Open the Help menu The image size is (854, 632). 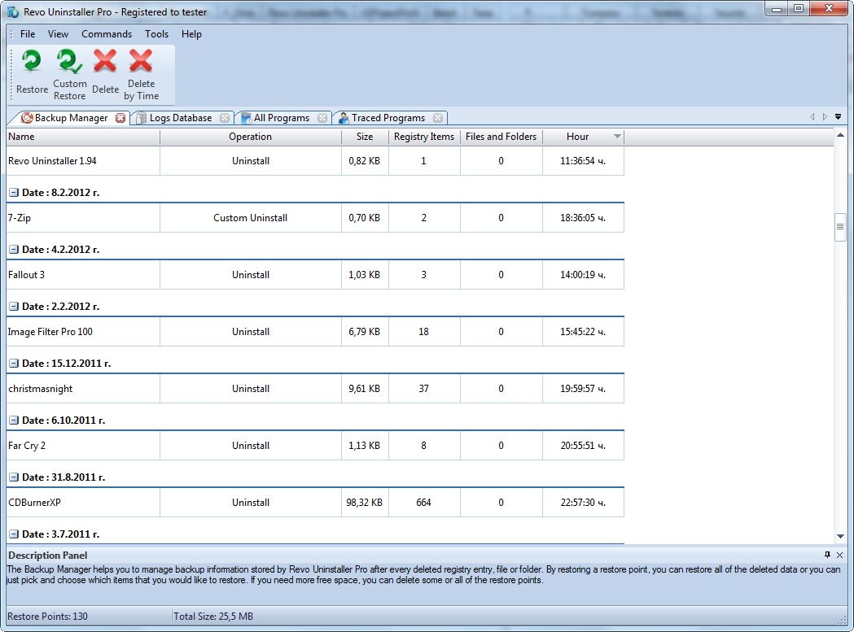[x=191, y=33]
